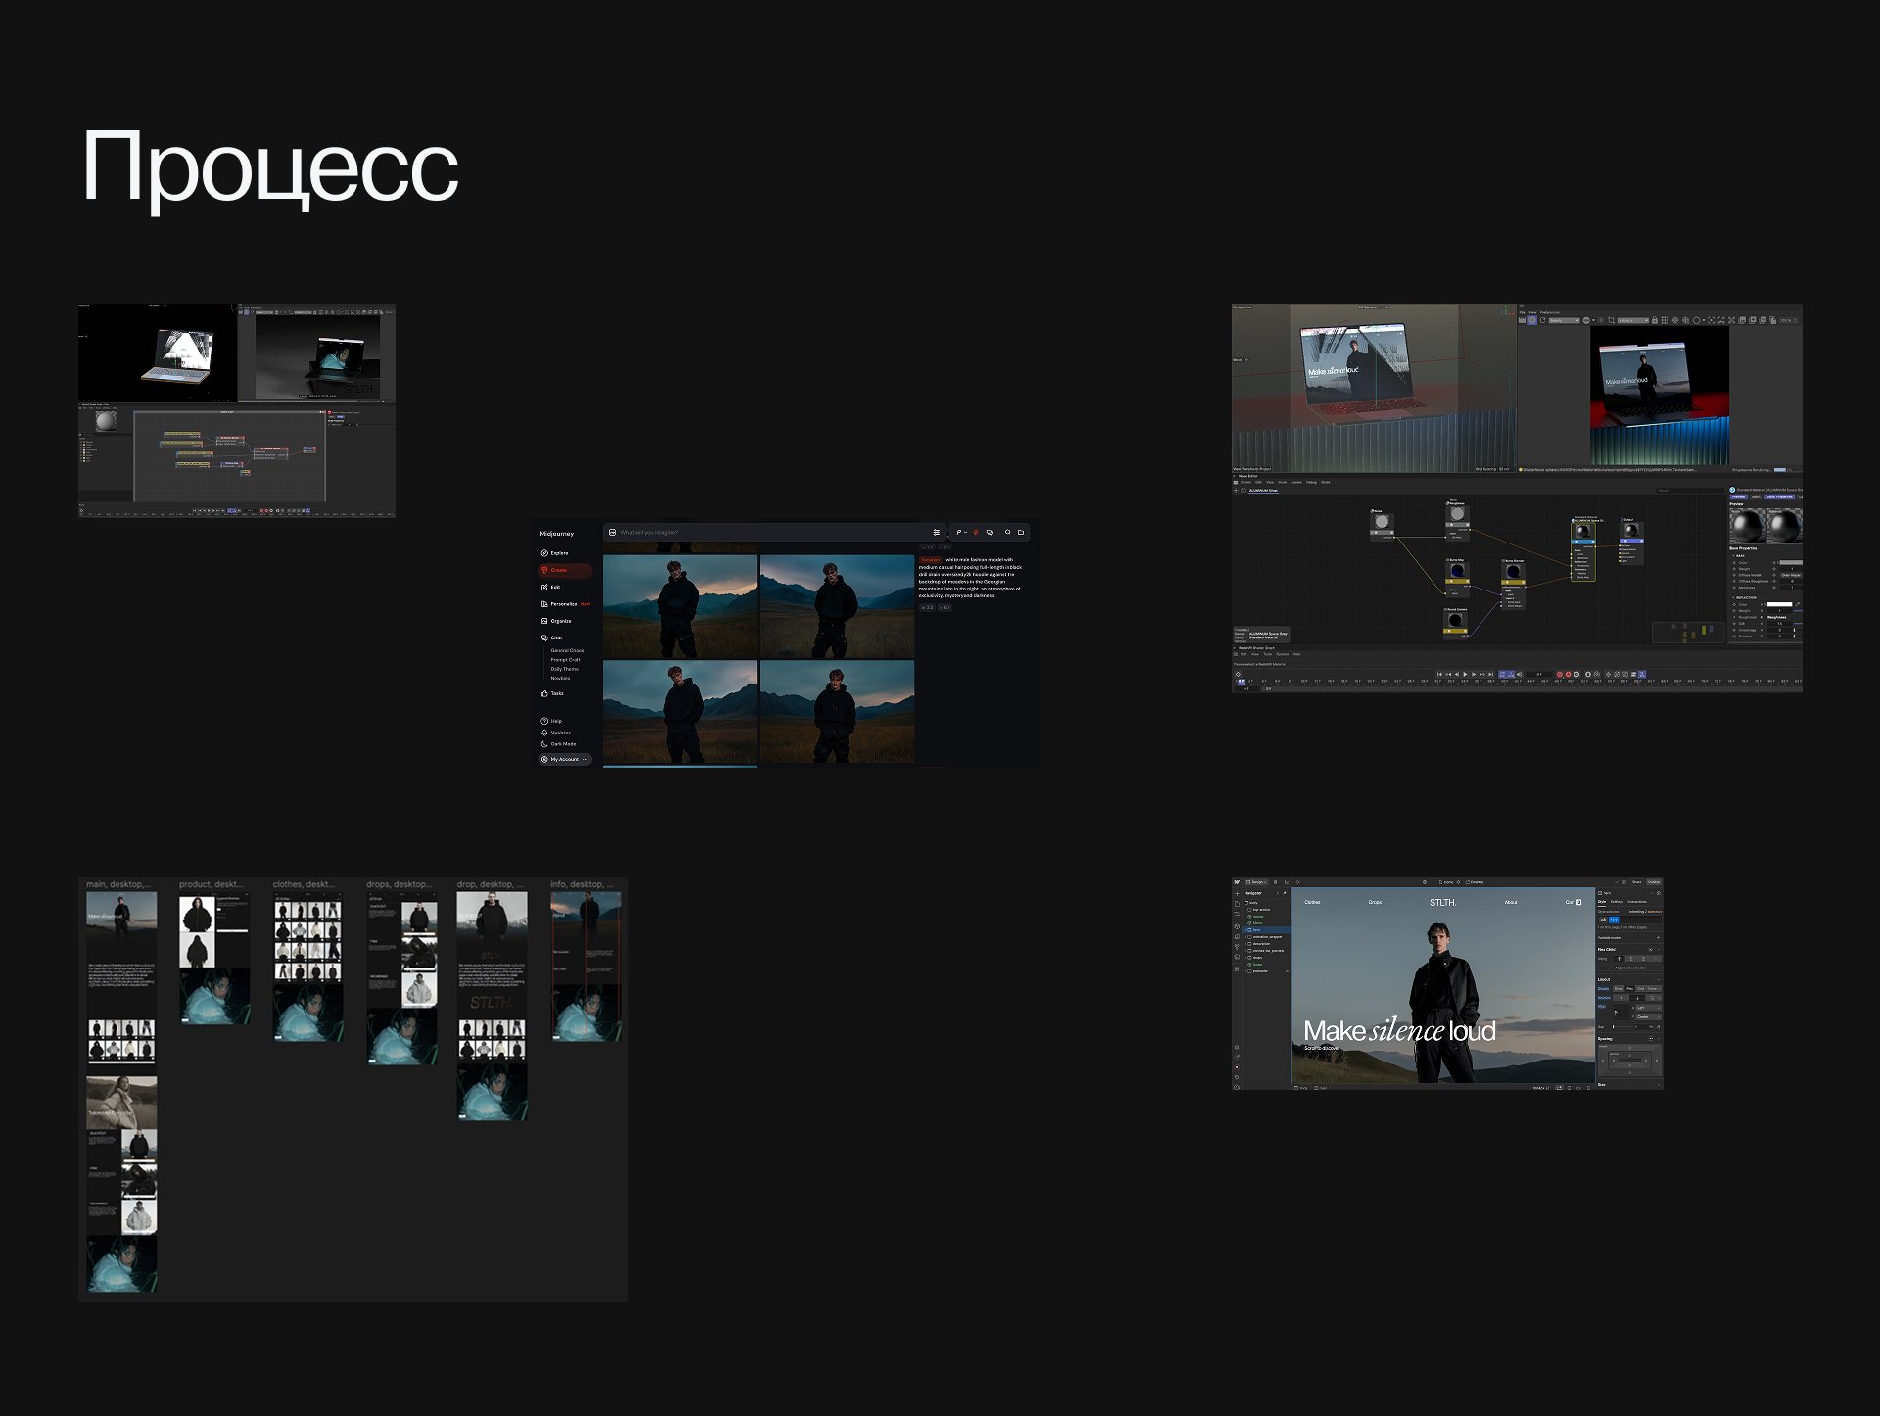Toggle the red record keyframe button

tap(1560, 674)
